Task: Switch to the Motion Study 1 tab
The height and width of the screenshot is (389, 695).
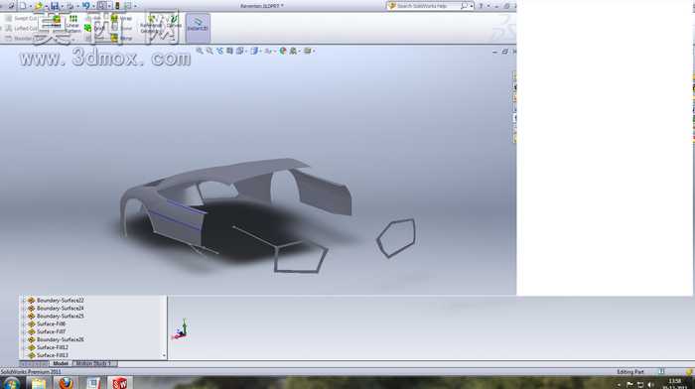Action: pos(94,363)
